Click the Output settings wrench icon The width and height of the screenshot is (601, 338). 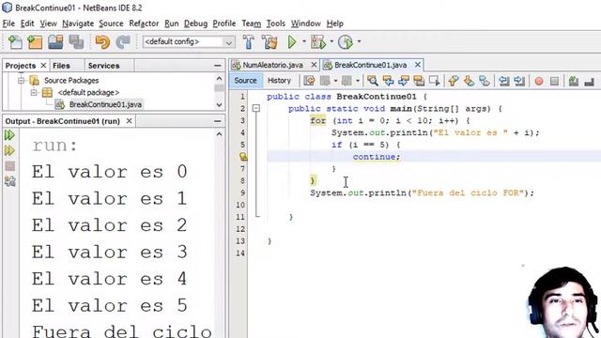pyautogui.click(x=10, y=181)
